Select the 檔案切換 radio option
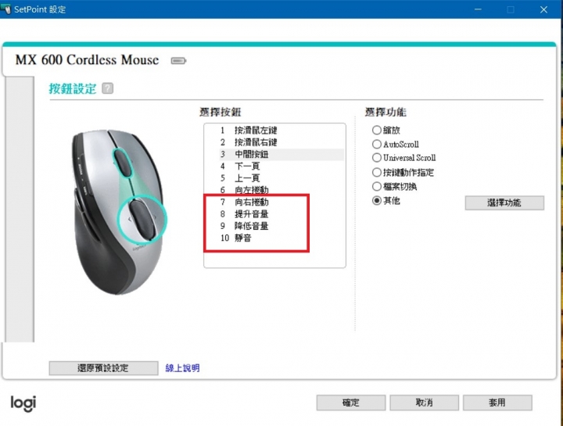 (376, 187)
